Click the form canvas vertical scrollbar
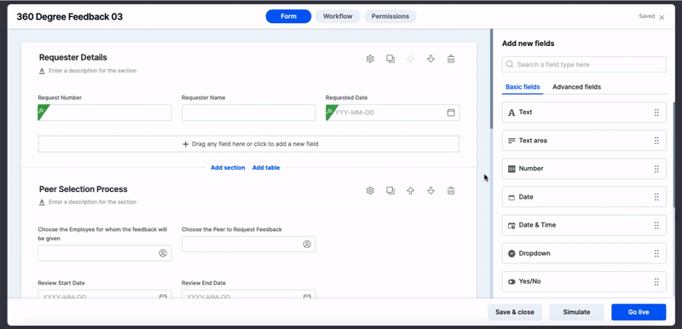Viewport: 682px width, 329px height. pyautogui.click(x=492, y=78)
